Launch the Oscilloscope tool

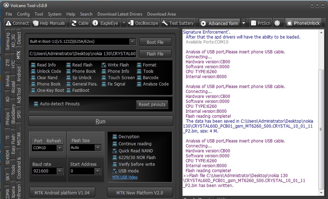pos(143,23)
